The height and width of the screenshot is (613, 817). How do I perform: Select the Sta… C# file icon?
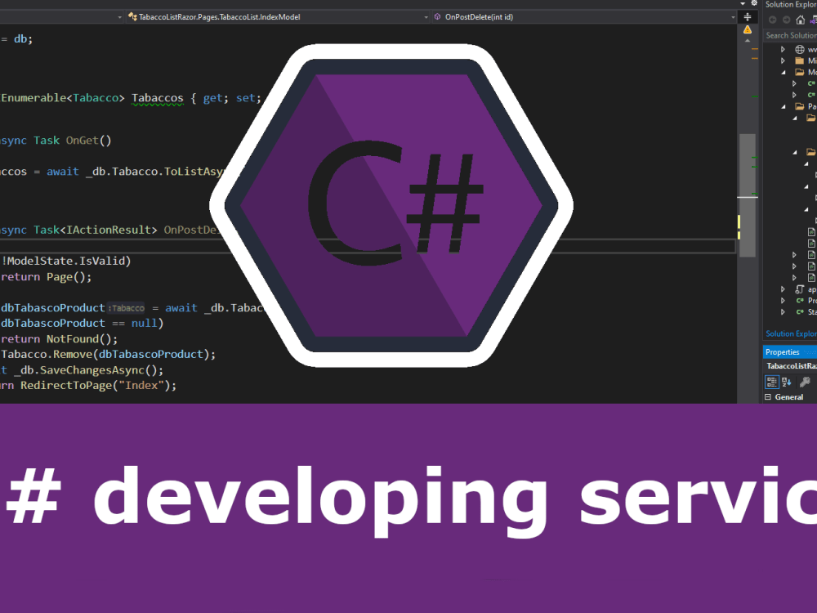point(800,311)
